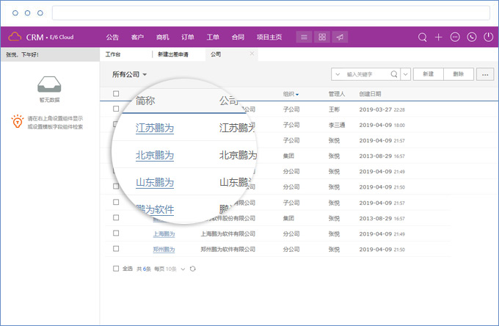Open the 客户 menu in the navbar
The height and width of the screenshot is (326, 499).
tap(137, 37)
